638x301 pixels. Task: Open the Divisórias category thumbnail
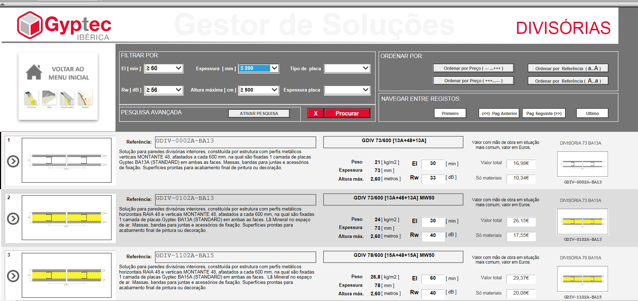pos(31,98)
